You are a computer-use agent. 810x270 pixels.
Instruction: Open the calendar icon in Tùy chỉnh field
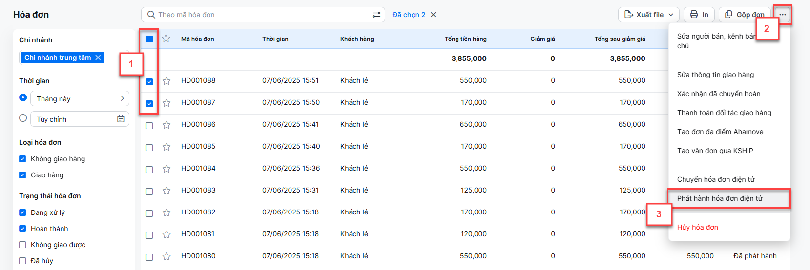121,119
